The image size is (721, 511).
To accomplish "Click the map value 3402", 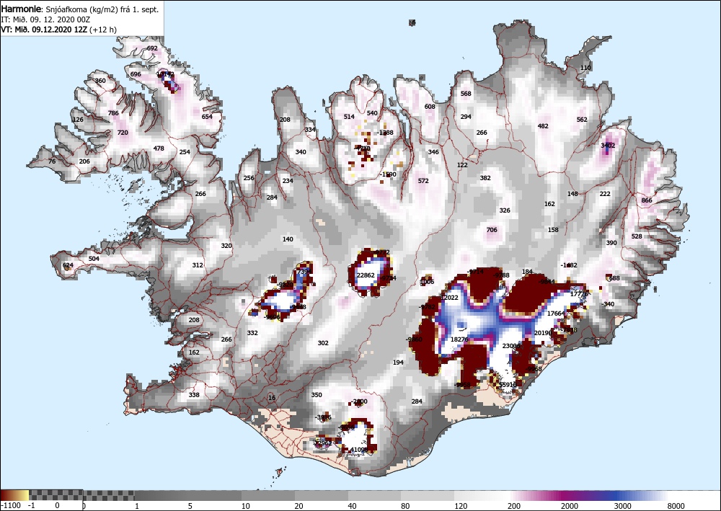I will [x=608, y=145].
